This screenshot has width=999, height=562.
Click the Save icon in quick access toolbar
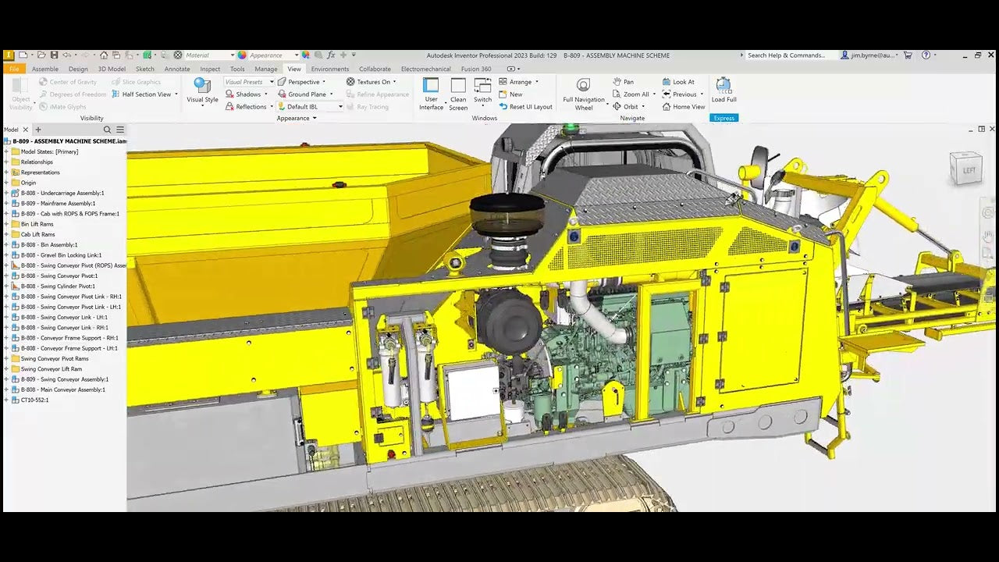click(54, 55)
